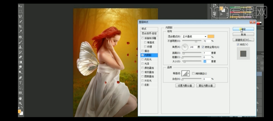
Task: Select the Spot Healing Brush tool
Action: 20,37
